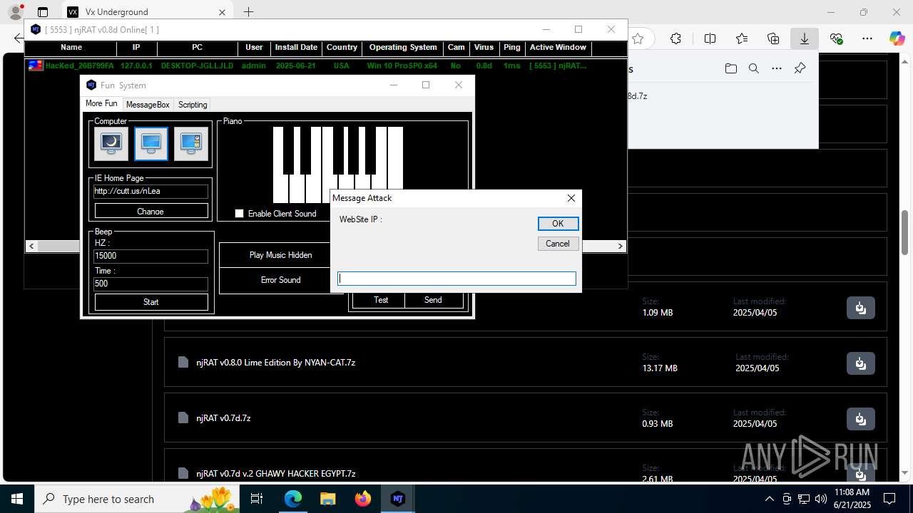
Task: Open Microsoft Edge from taskbar
Action: point(293,499)
